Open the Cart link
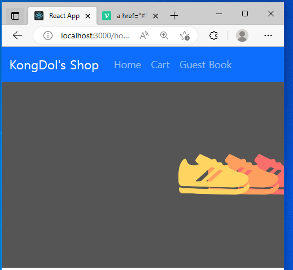Screen dimensions: 293x270 [x=160, y=65]
